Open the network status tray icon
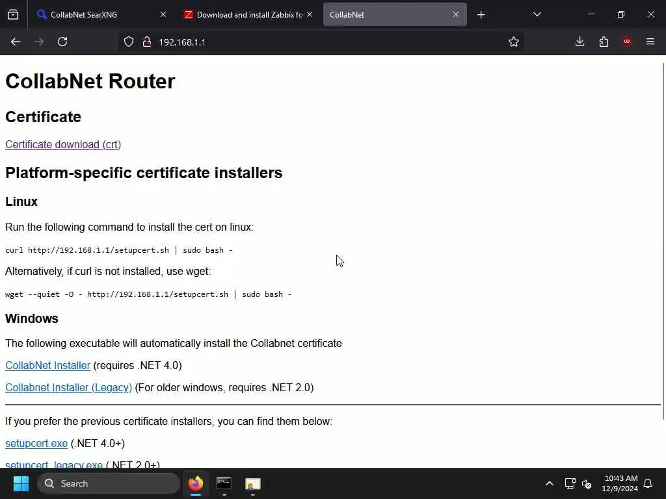 coord(570,483)
